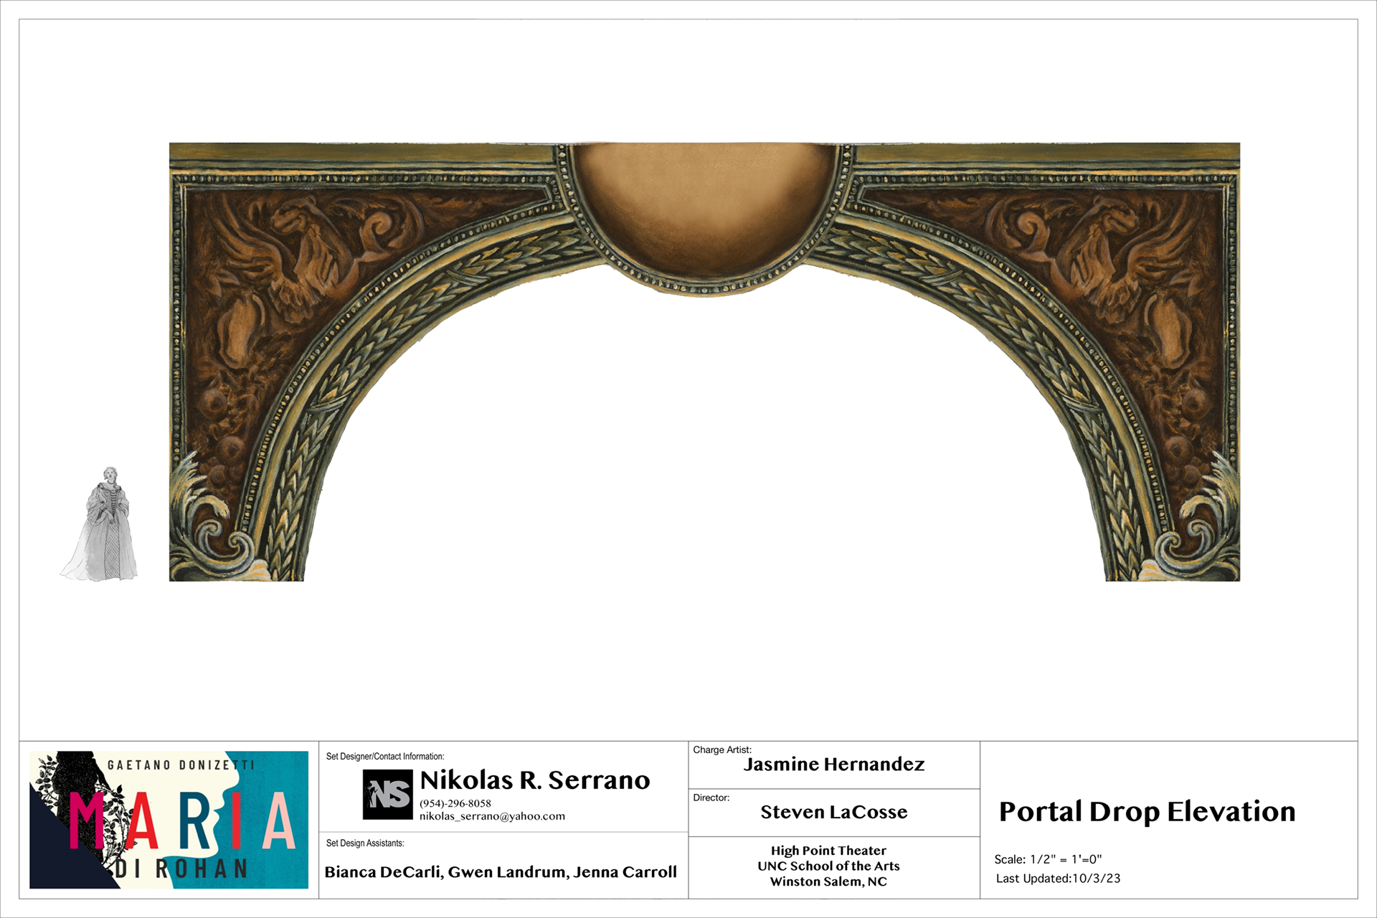Click the Maria di Rohan poster thumbnail
Image resolution: width=1377 pixels, height=918 pixels.
[x=169, y=820]
